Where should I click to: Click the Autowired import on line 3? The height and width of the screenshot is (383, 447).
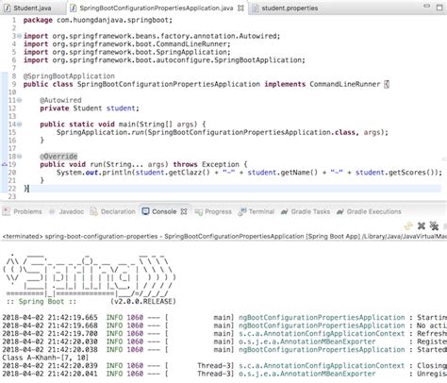click(152, 36)
